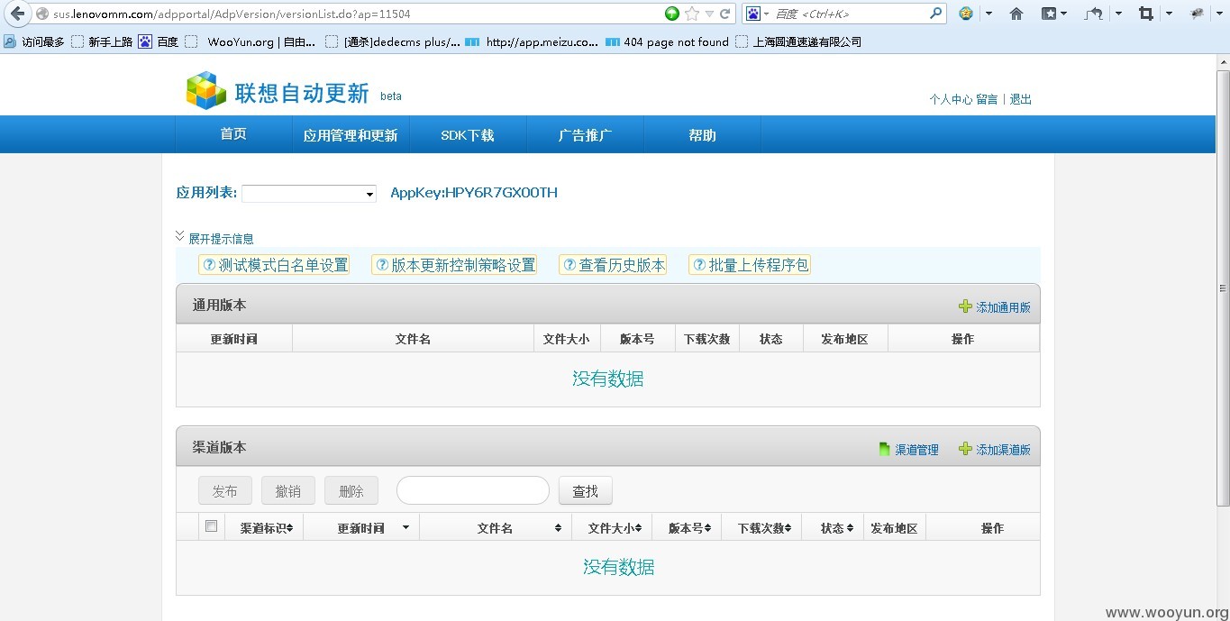Open 查看历史版本
Viewport: 1230px width, 621px height.
[613, 265]
